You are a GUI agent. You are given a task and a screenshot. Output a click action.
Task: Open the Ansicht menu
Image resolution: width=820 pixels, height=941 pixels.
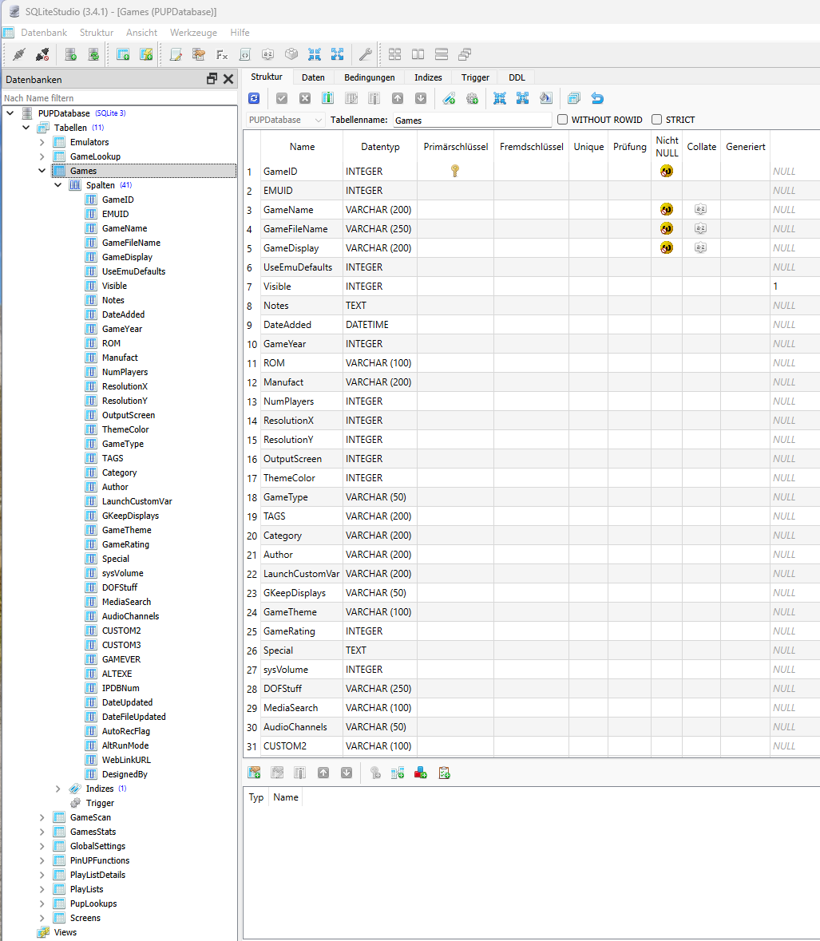pyautogui.click(x=141, y=33)
